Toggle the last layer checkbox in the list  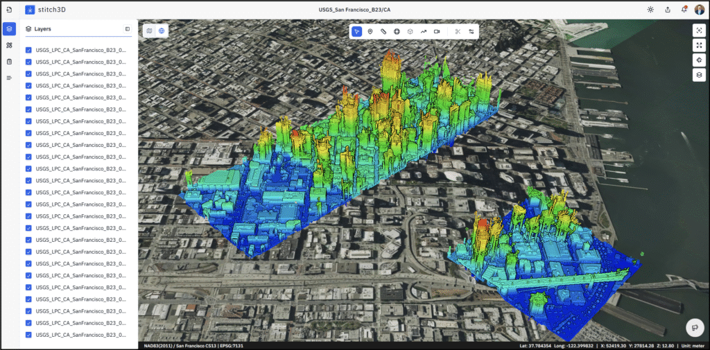pos(28,335)
